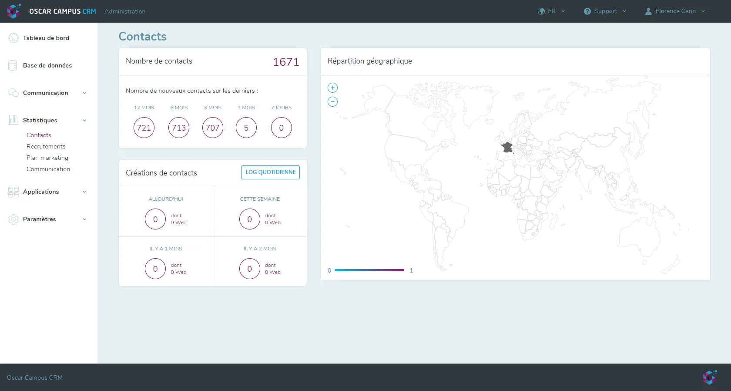This screenshot has height=391, width=731.
Task: Click France highlighted on the map
Action: pos(507,148)
